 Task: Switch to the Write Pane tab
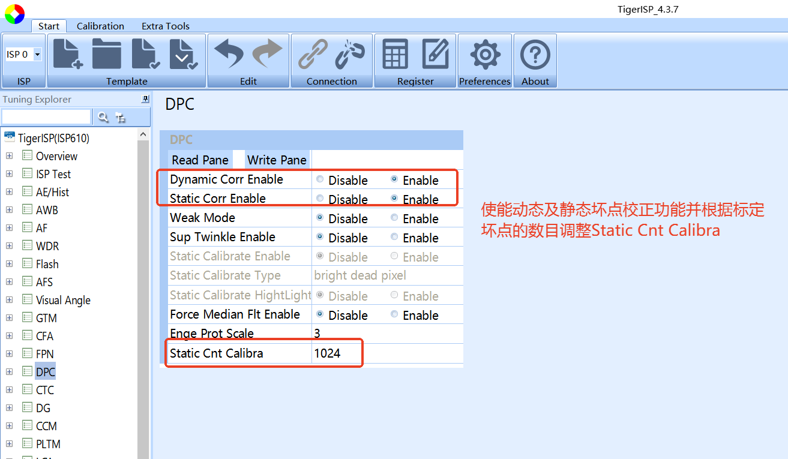click(x=276, y=160)
